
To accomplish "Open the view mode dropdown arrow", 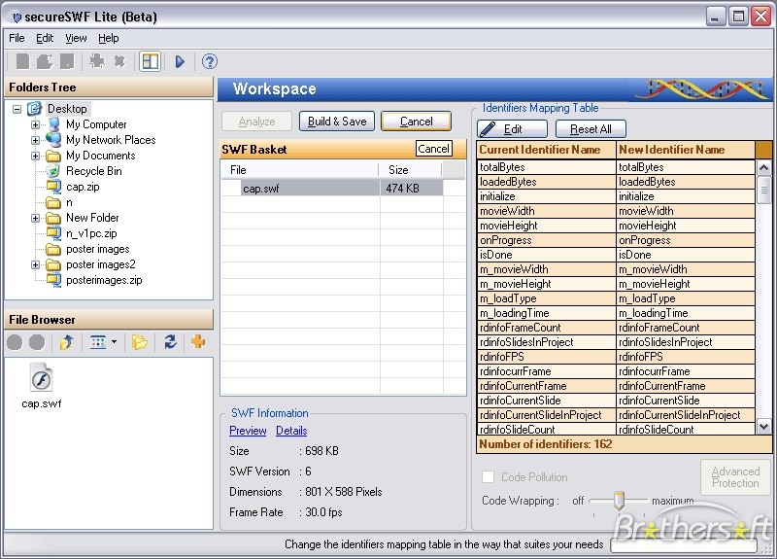I will coord(114,342).
